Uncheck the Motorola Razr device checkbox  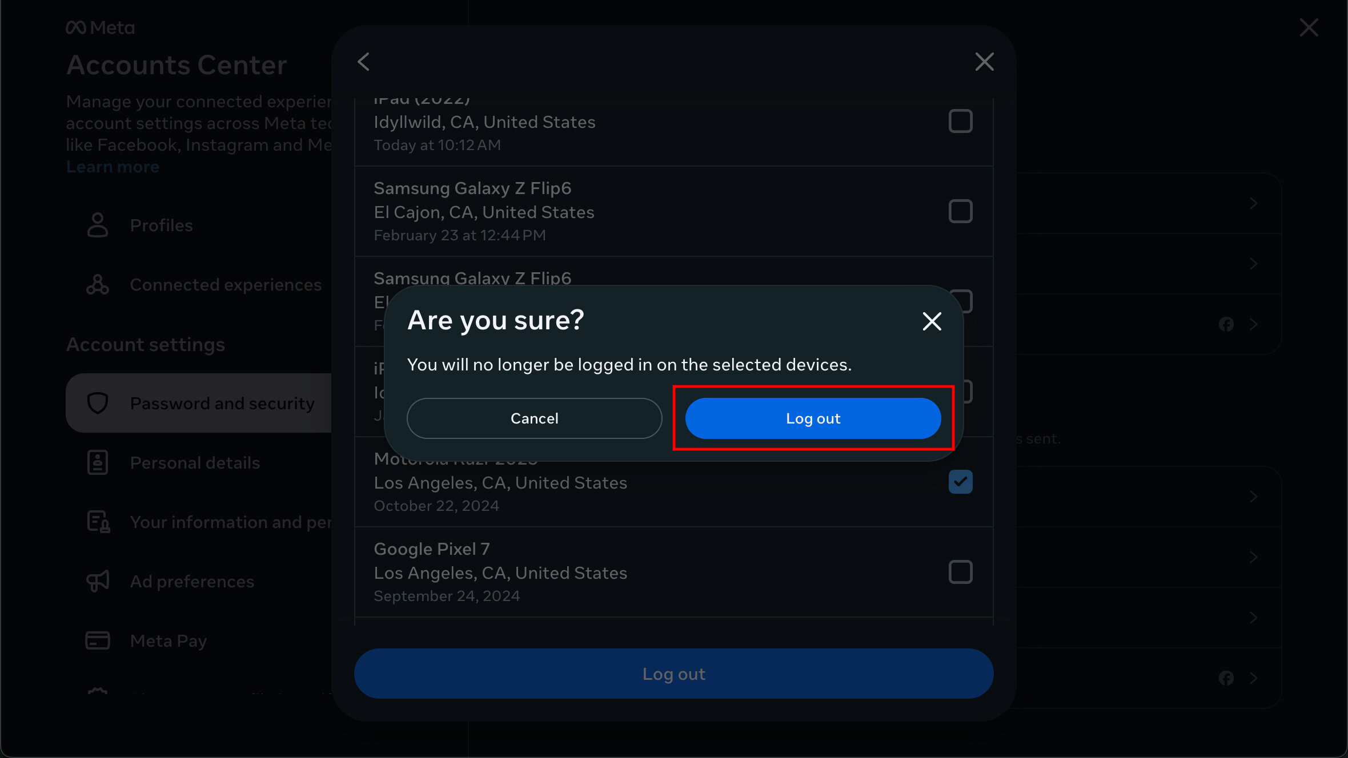pyautogui.click(x=960, y=482)
